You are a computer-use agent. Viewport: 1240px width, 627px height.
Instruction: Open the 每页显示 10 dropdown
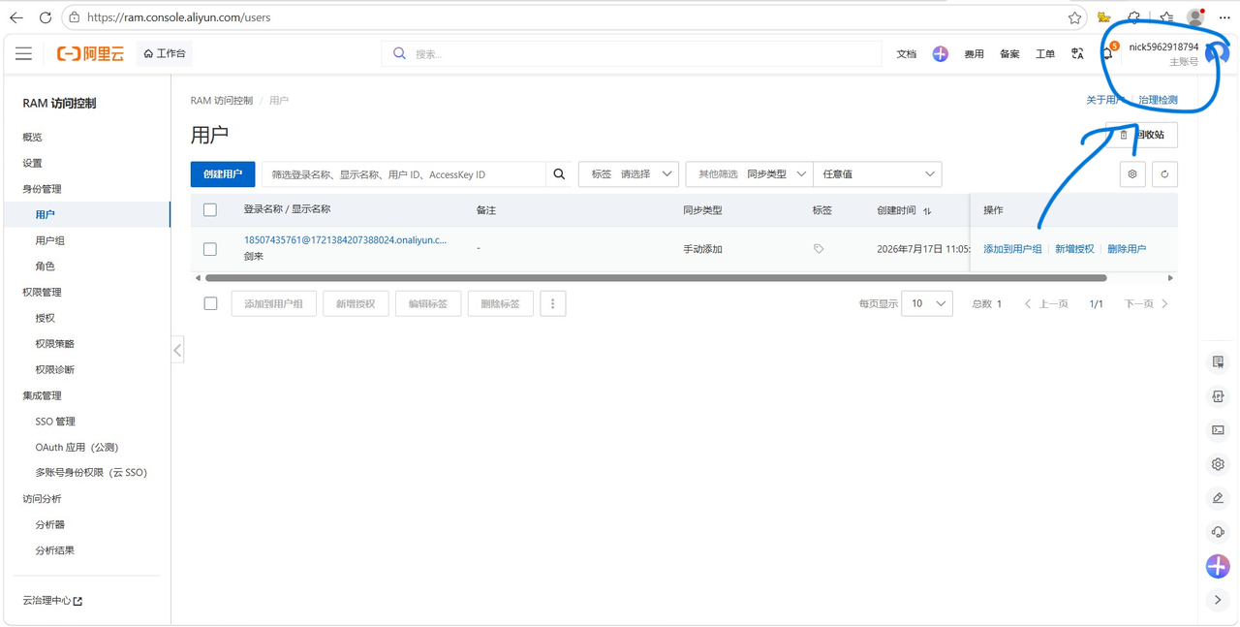coord(927,303)
